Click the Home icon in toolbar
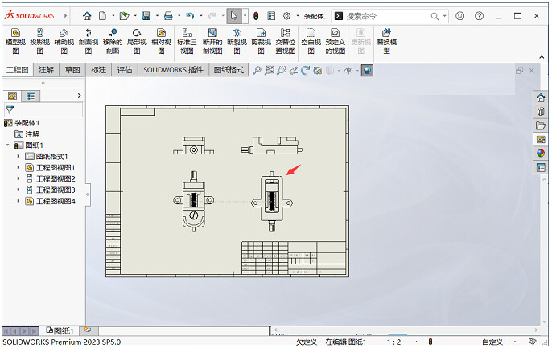This screenshot has width=552, height=348. point(87,15)
